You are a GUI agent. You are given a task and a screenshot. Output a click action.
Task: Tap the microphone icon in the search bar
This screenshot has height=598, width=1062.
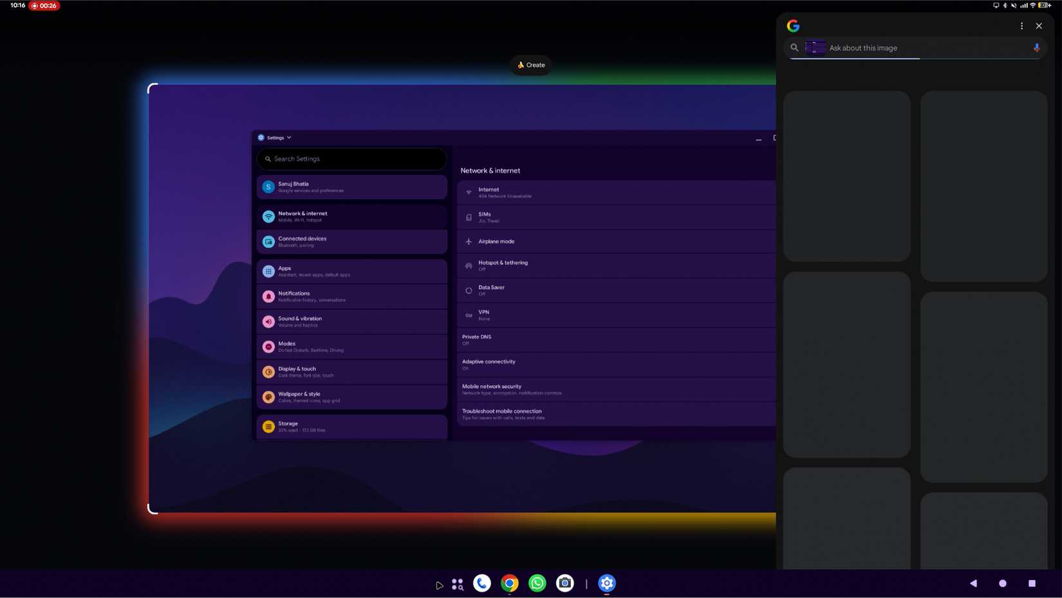click(x=1036, y=48)
